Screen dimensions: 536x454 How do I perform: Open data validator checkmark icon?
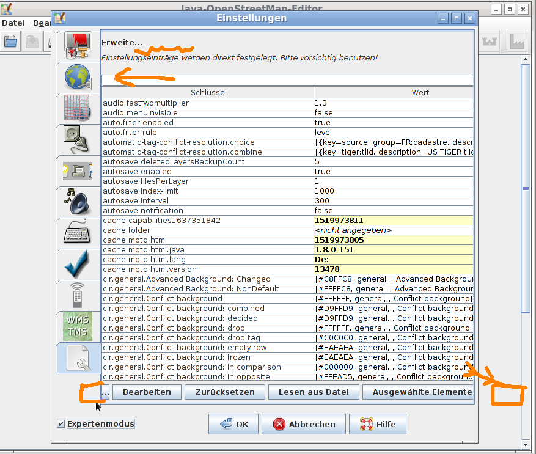[78, 264]
